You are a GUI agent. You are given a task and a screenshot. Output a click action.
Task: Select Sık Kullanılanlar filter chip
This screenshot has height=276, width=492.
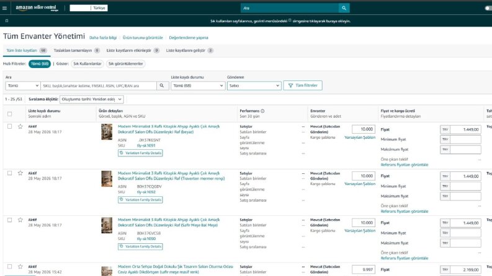(87, 64)
